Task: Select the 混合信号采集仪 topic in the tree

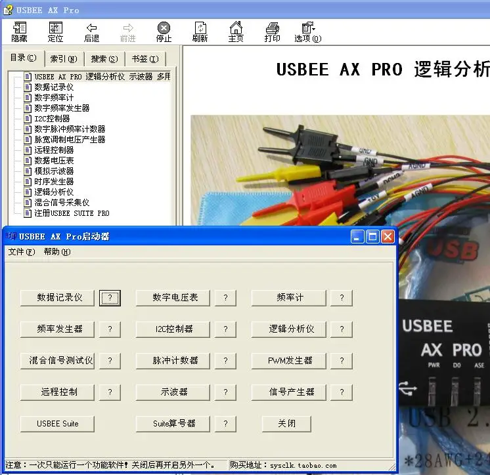Action: point(62,203)
